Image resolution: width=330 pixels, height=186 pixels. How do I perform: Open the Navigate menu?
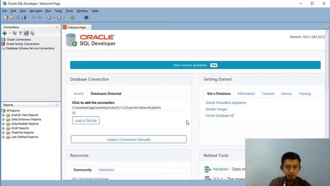pyautogui.click(x=36, y=11)
